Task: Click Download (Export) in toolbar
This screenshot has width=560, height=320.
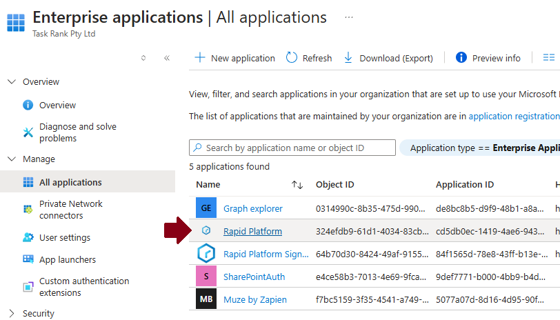Action: coord(388,58)
